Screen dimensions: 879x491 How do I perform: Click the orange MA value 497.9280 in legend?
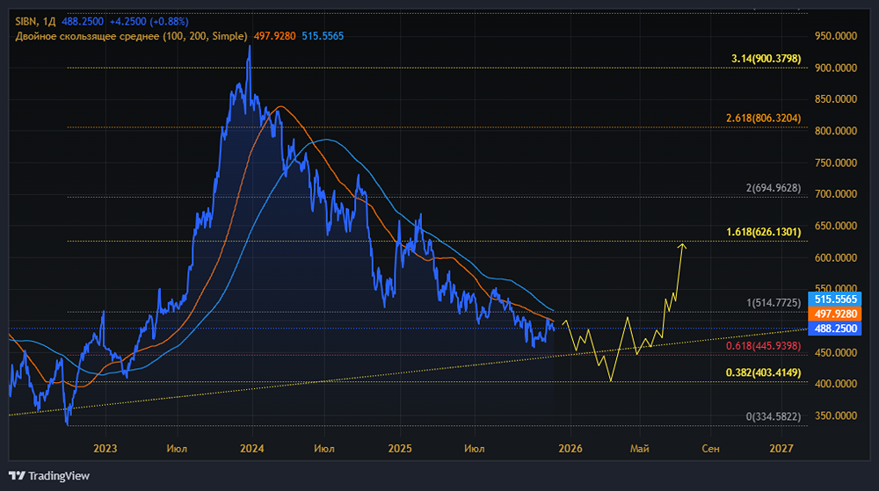click(274, 36)
